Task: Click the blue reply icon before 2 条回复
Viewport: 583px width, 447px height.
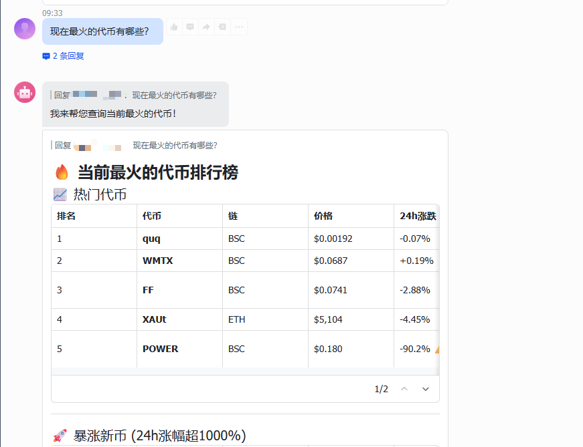Action: tap(46, 56)
